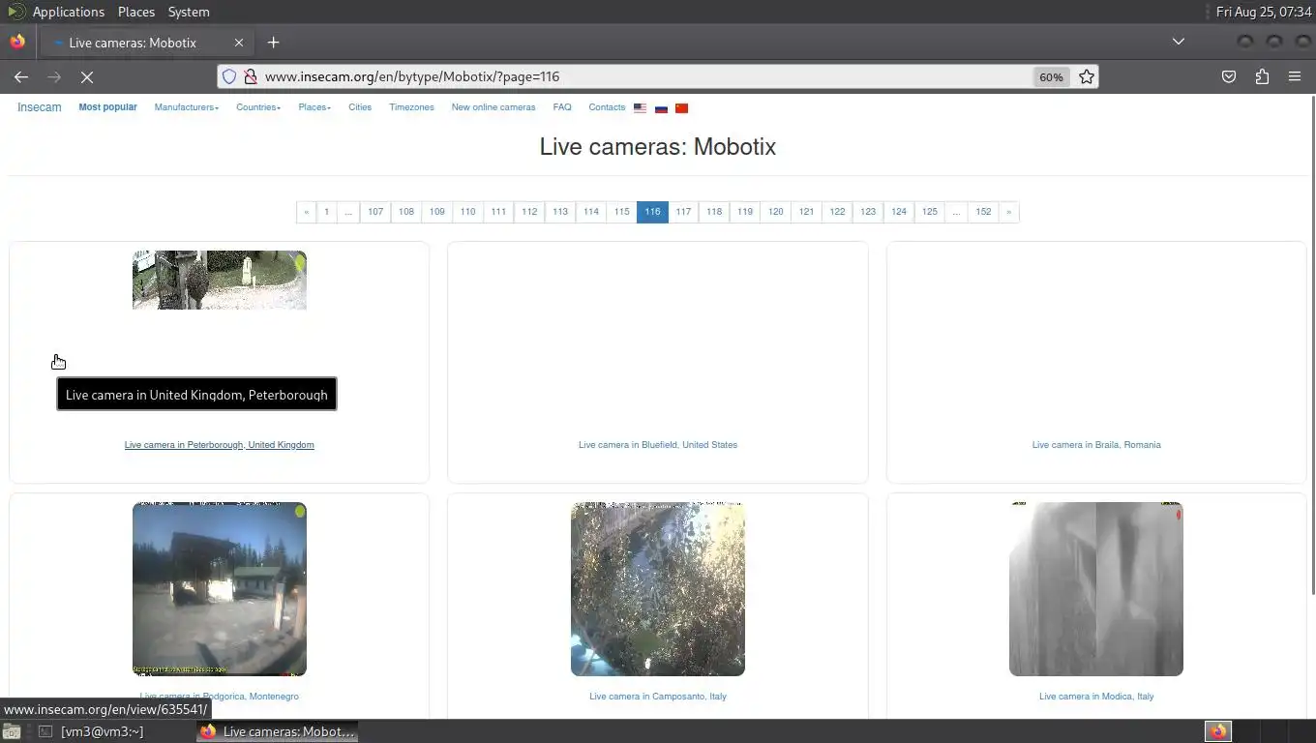Open the Manufacturers dropdown
This screenshot has width=1316, height=743.
click(x=186, y=107)
